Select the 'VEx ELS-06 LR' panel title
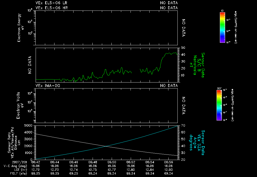Image resolution: width=257 pixels, height=177 pixels. pyautogui.click(x=51, y=3)
